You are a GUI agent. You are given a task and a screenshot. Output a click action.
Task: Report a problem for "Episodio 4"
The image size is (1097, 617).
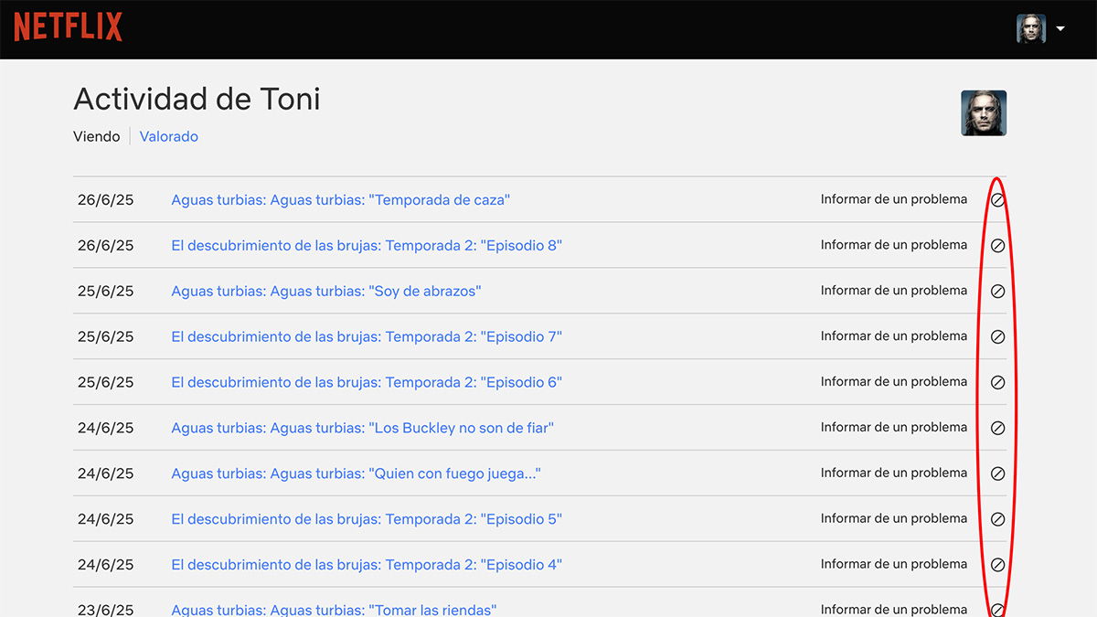click(894, 564)
